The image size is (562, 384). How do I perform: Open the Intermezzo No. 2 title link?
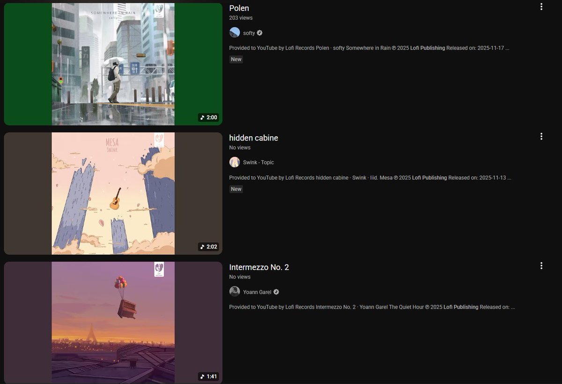tap(259, 267)
